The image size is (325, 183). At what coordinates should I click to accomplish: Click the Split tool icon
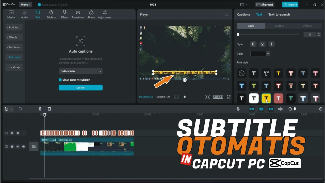[x=40, y=109]
